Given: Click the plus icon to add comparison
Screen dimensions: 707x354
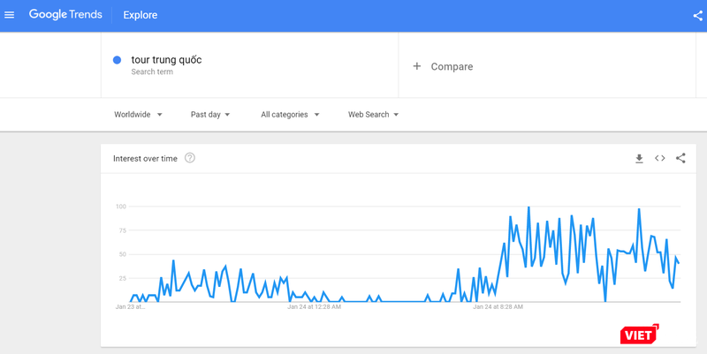Looking at the screenshot, I should (417, 66).
